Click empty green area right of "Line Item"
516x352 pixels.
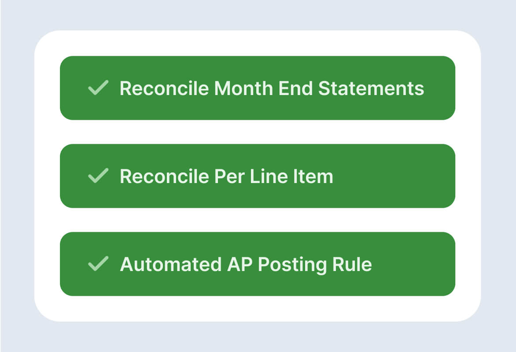click(x=394, y=176)
